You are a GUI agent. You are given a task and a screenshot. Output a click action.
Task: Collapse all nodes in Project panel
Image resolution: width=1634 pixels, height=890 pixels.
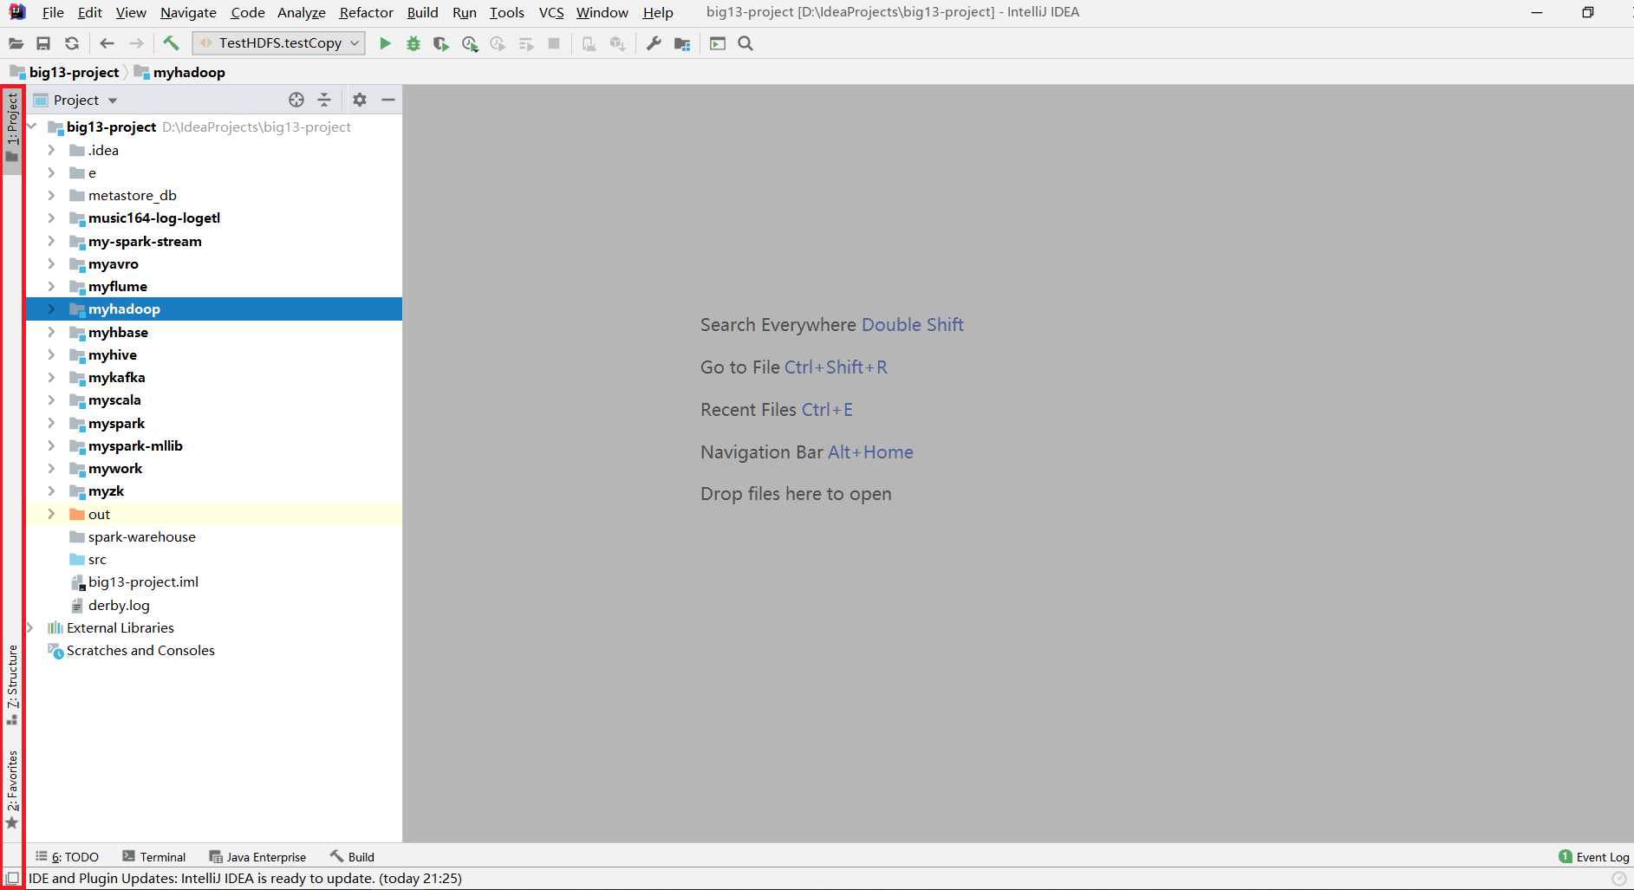(324, 100)
